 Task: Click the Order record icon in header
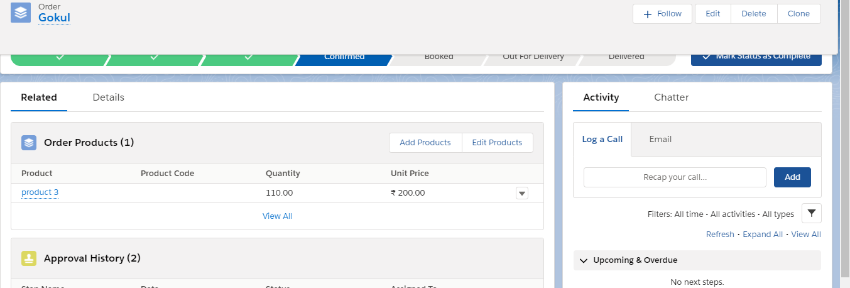tap(21, 13)
